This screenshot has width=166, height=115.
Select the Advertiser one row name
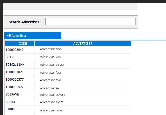51,49
